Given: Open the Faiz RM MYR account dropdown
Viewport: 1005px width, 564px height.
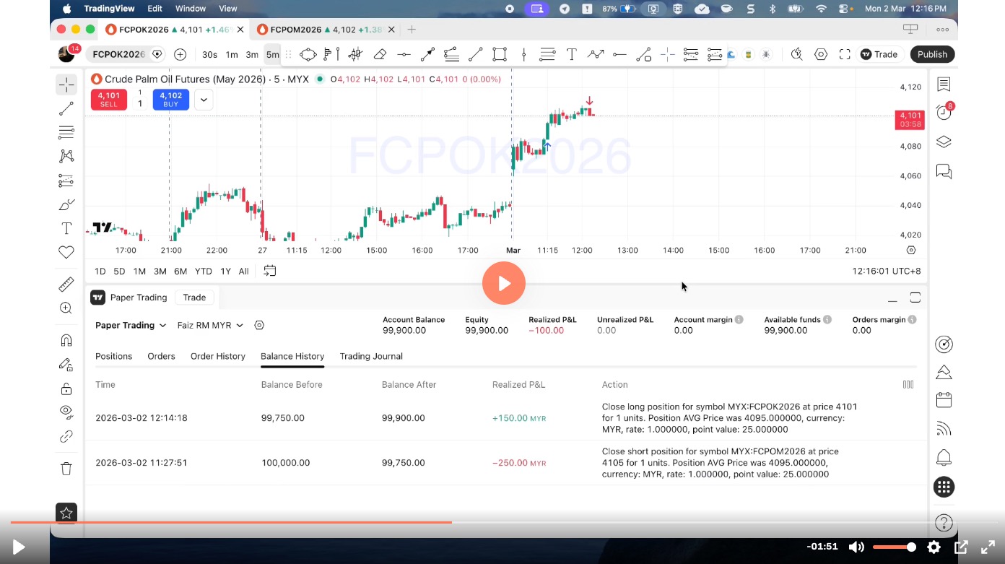Looking at the screenshot, I should (210, 326).
